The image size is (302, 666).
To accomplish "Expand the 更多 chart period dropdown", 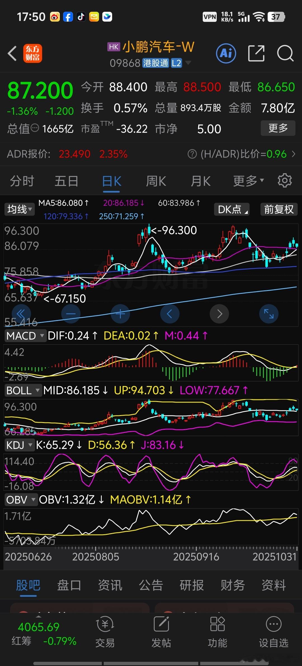I will (x=249, y=181).
